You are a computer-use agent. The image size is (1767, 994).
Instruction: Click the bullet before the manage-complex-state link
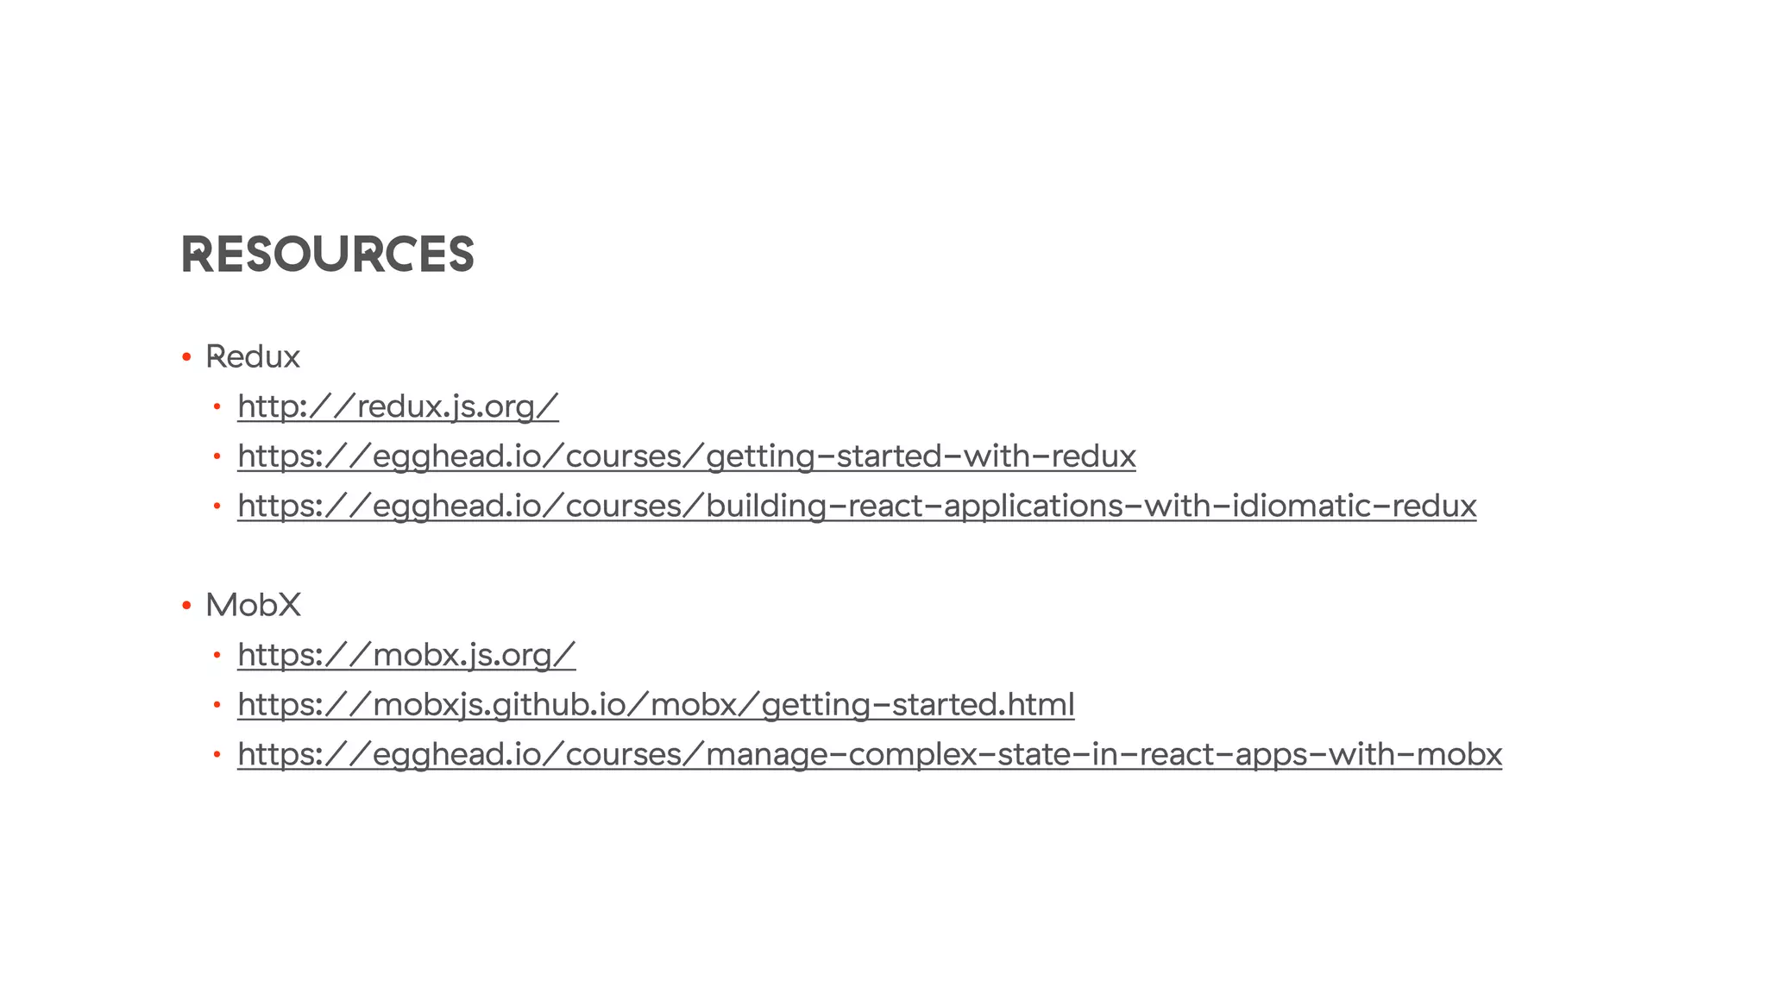[x=217, y=754]
